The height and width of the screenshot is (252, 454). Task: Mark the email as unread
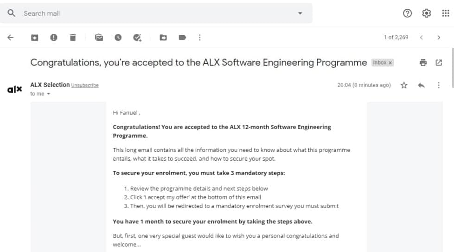coord(99,38)
